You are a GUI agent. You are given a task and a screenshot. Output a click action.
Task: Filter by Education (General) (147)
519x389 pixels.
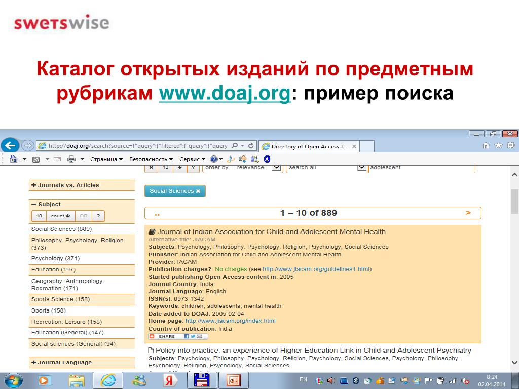(x=82, y=332)
